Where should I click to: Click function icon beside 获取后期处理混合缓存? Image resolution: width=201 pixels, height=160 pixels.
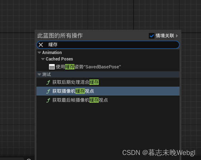point(48,82)
